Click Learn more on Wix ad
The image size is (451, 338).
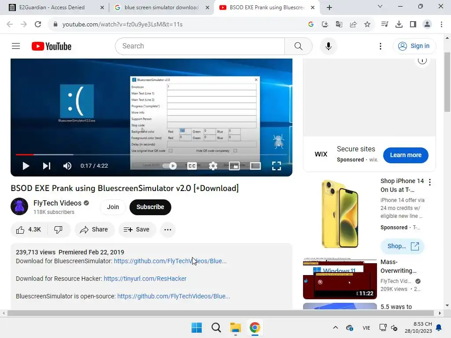coord(406,155)
